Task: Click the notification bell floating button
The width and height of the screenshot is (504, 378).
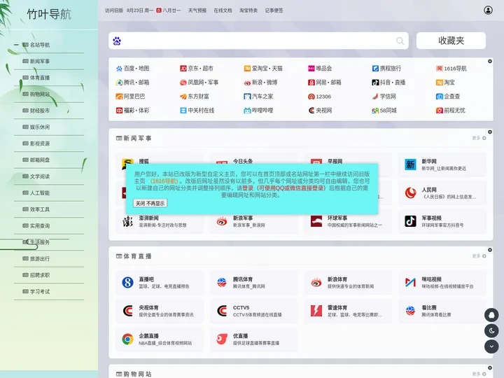Action: pos(491,315)
